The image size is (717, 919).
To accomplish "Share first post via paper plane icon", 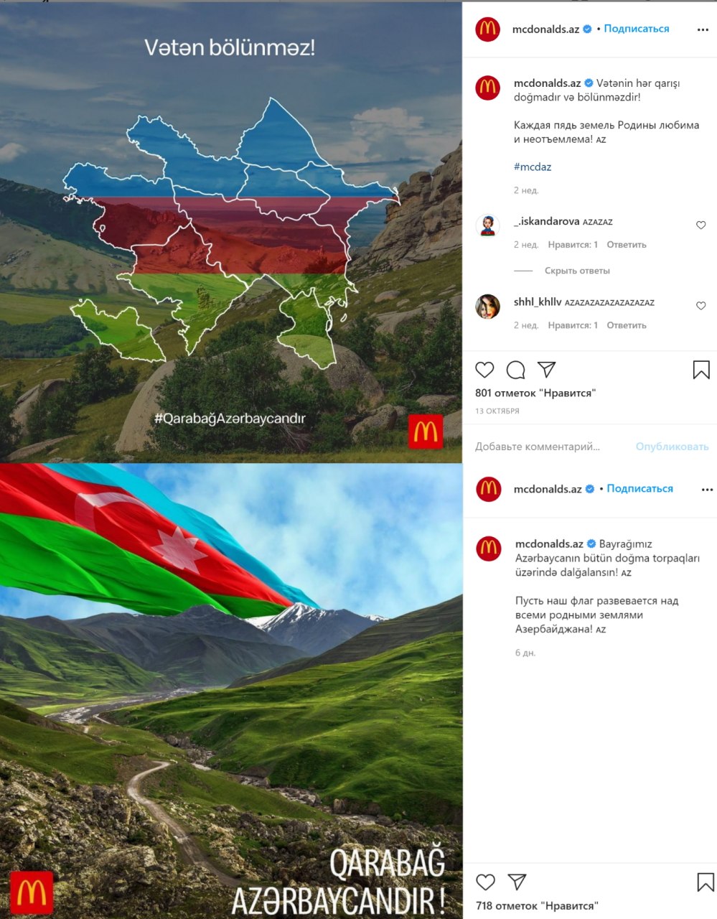I will point(547,369).
